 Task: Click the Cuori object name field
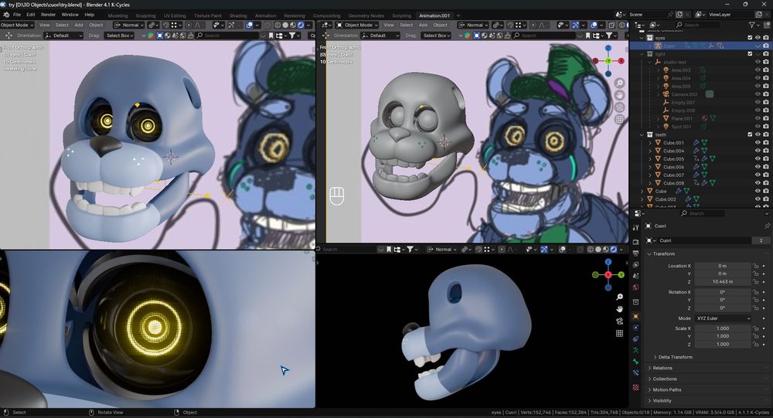[706, 240]
